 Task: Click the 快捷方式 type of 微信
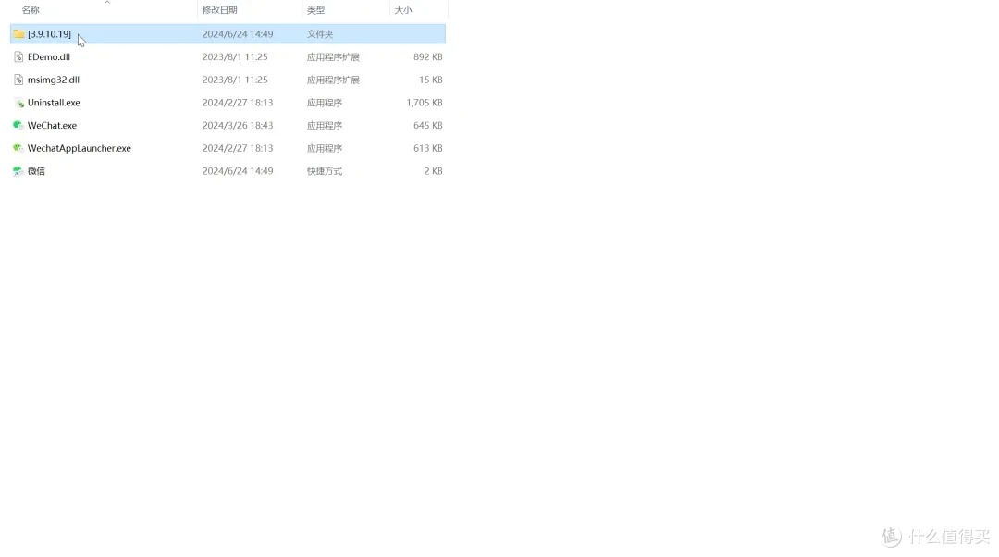click(x=325, y=171)
